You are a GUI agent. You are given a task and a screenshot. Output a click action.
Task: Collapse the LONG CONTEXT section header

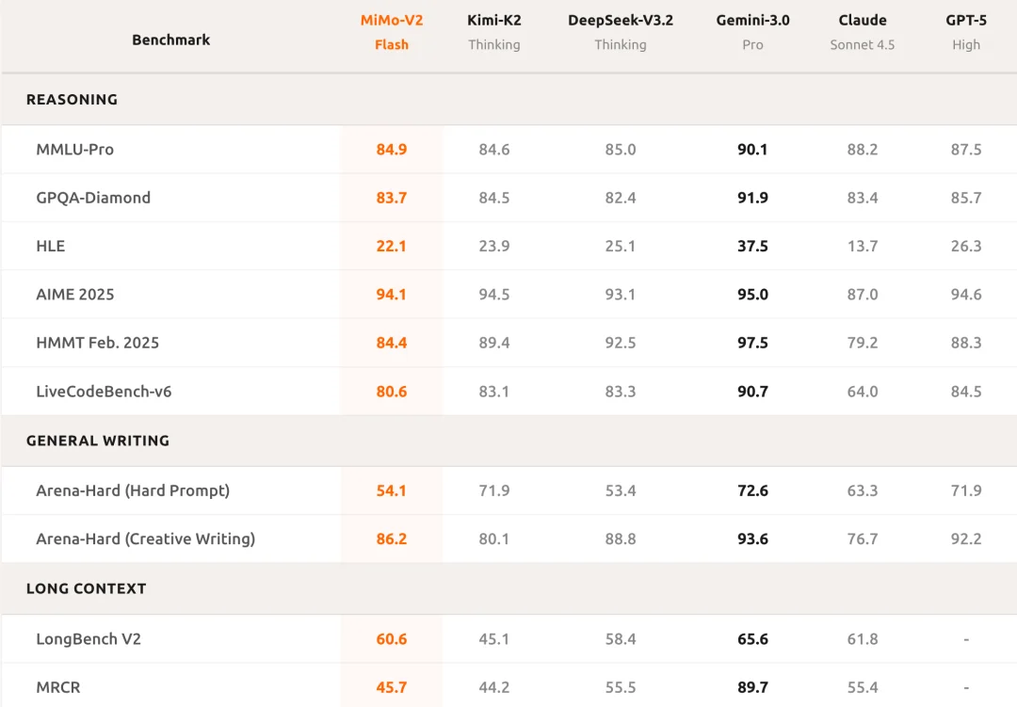point(87,588)
